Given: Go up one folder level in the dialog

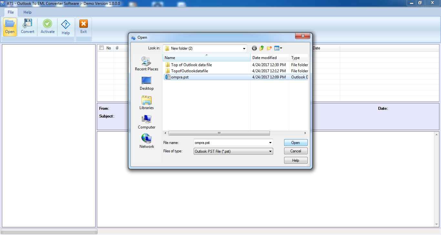Looking at the screenshot, I should point(262,48).
